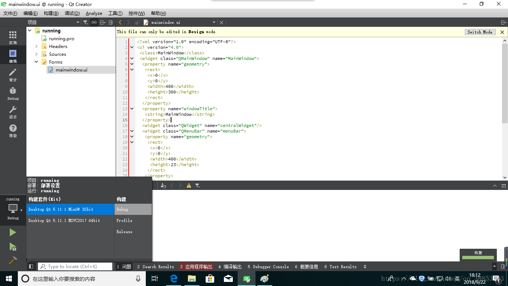Open Projects (项目) mode with wrench icon
This screenshot has height=286, width=508.
(13, 112)
